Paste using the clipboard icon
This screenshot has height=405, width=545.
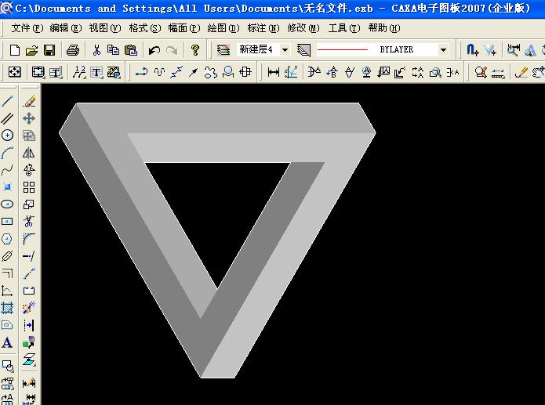tap(131, 50)
